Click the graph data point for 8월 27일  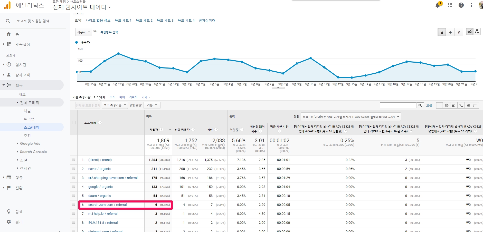(118, 53)
